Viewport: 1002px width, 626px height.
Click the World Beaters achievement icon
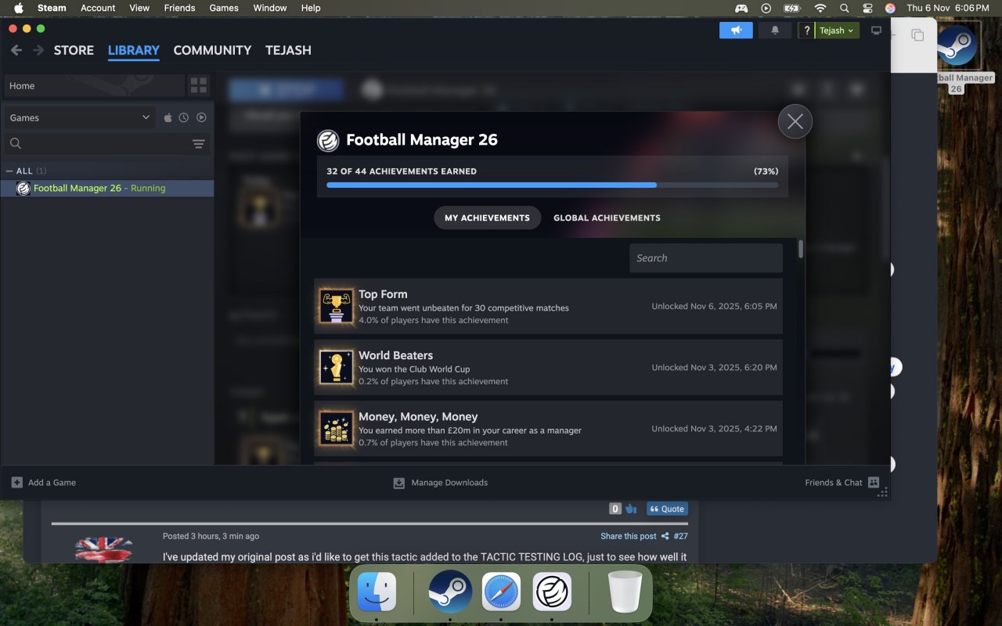coord(337,367)
